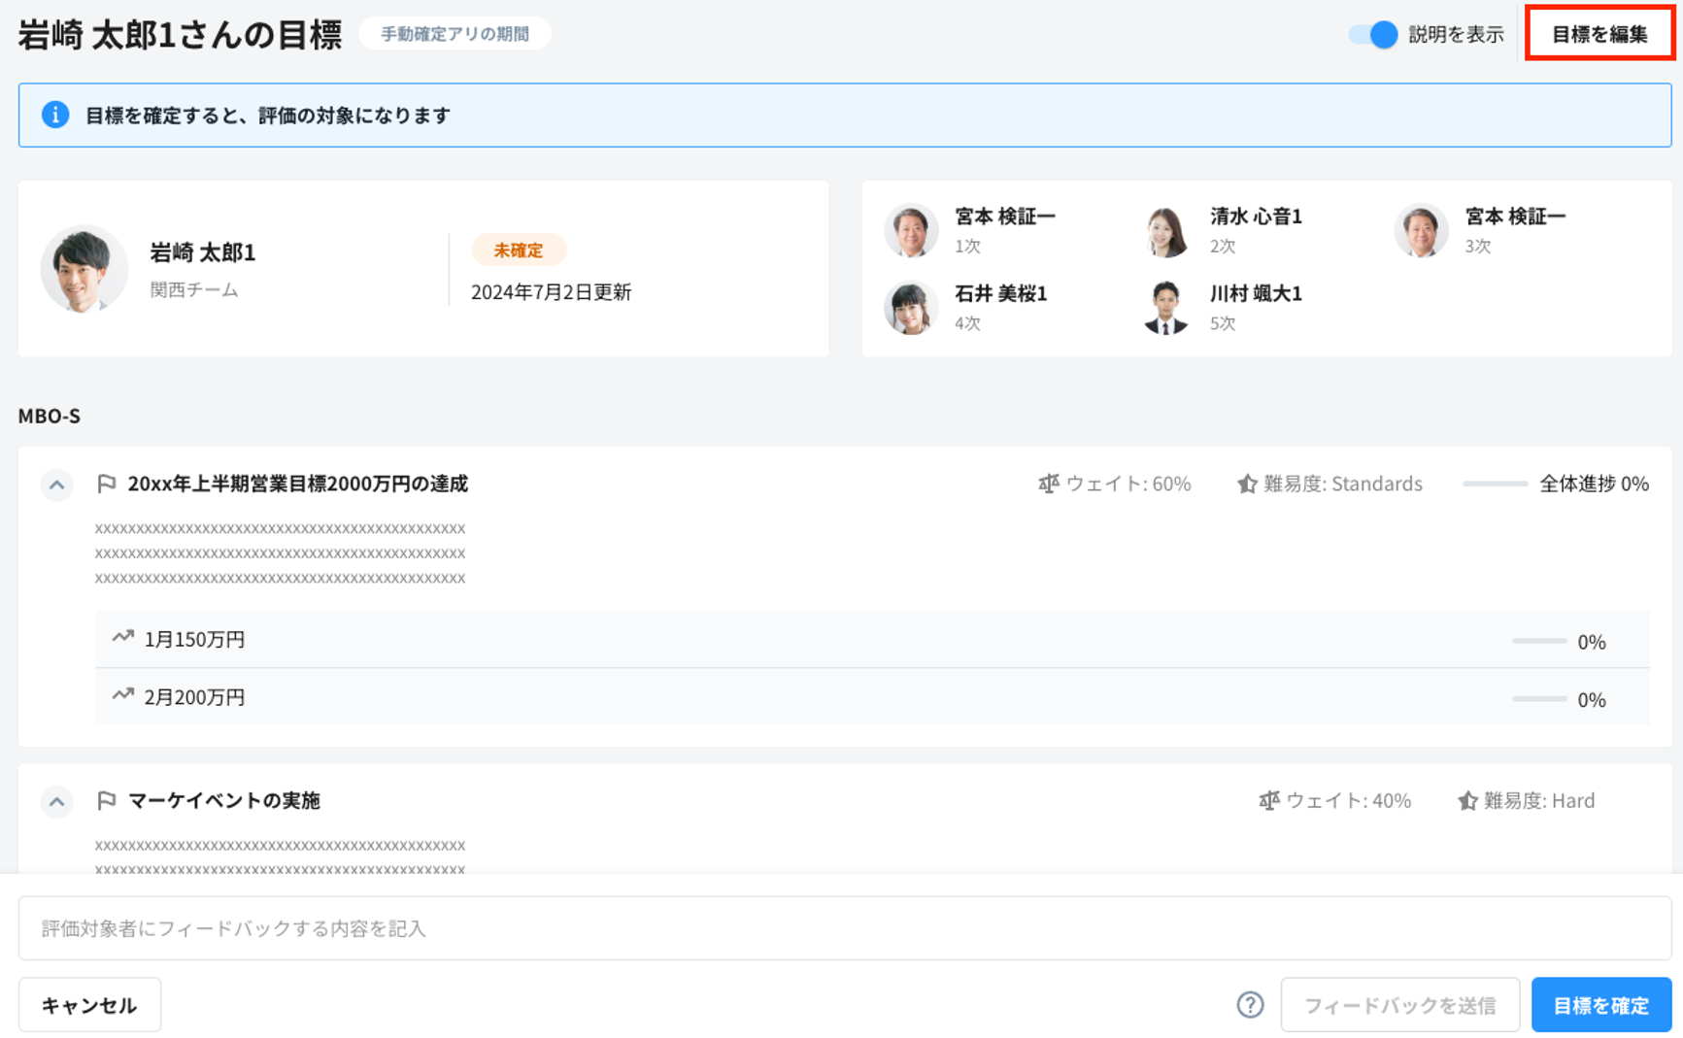Click trend arrow icon for 1月150万円

tap(122, 638)
